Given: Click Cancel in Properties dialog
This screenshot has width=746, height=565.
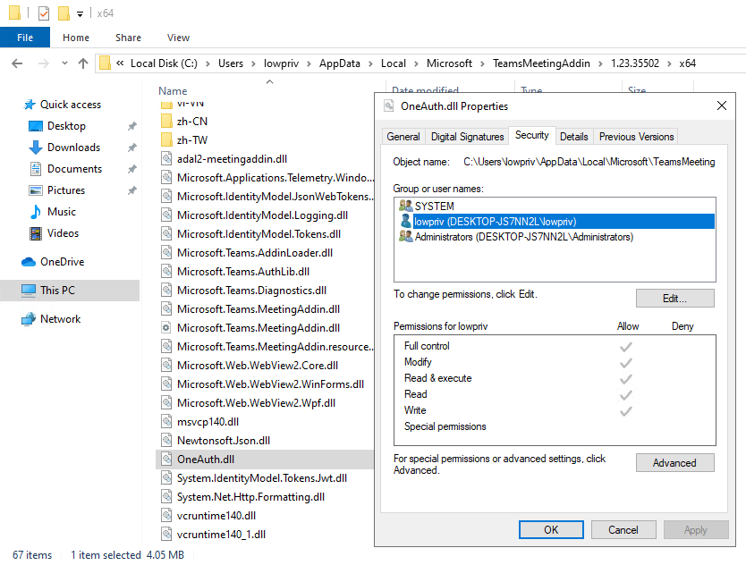Looking at the screenshot, I should click(623, 530).
